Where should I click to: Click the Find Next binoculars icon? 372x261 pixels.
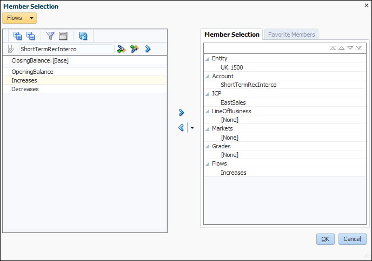pyautogui.click(x=134, y=49)
